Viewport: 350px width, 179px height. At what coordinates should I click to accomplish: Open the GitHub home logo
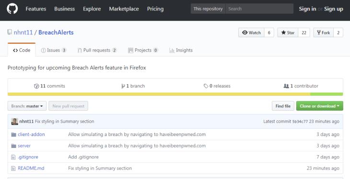[x=12, y=9]
